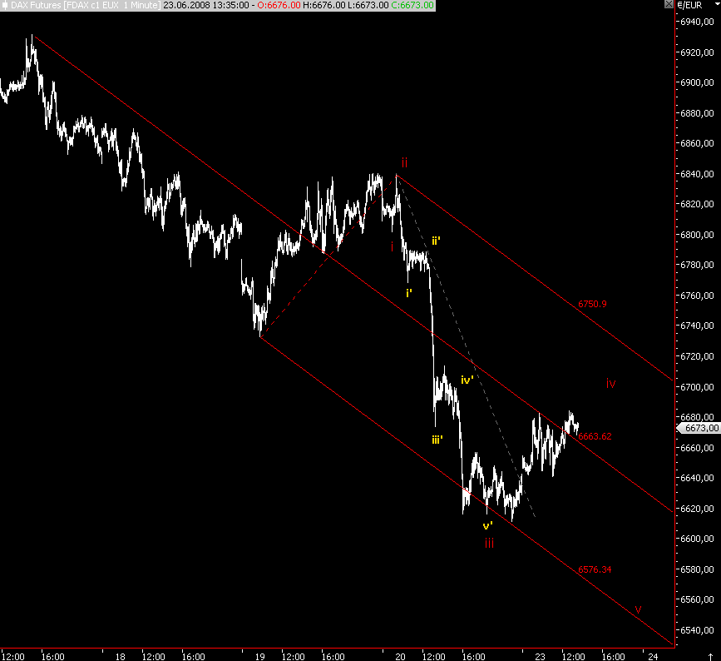
Task: Click the 6940,00 price axis label
Action: [698, 22]
